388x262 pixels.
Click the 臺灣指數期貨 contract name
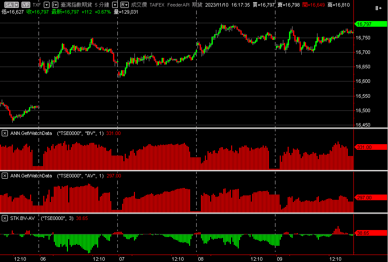click(x=76, y=5)
